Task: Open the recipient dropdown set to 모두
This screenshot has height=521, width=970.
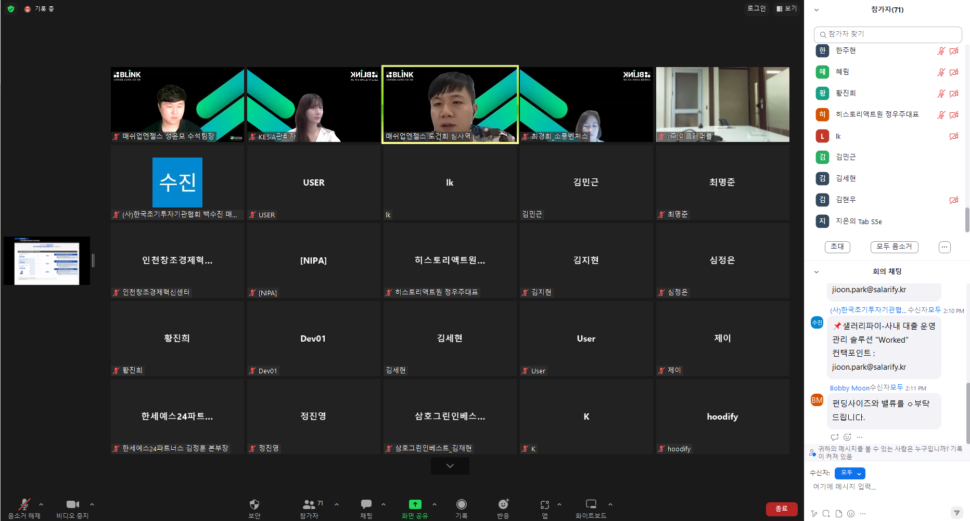Action: pyautogui.click(x=849, y=473)
